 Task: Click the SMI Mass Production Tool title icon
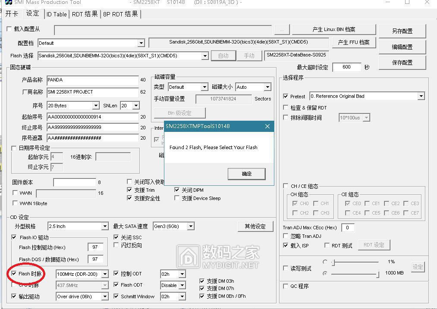pyautogui.click(x=8, y=2)
